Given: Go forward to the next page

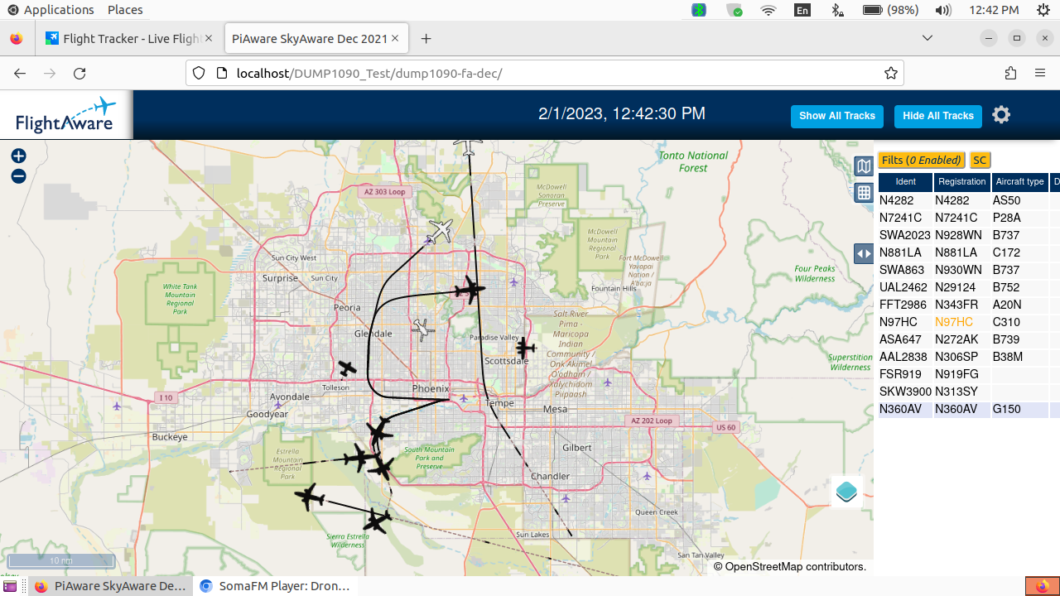Looking at the screenshot, I should [50, 73].
